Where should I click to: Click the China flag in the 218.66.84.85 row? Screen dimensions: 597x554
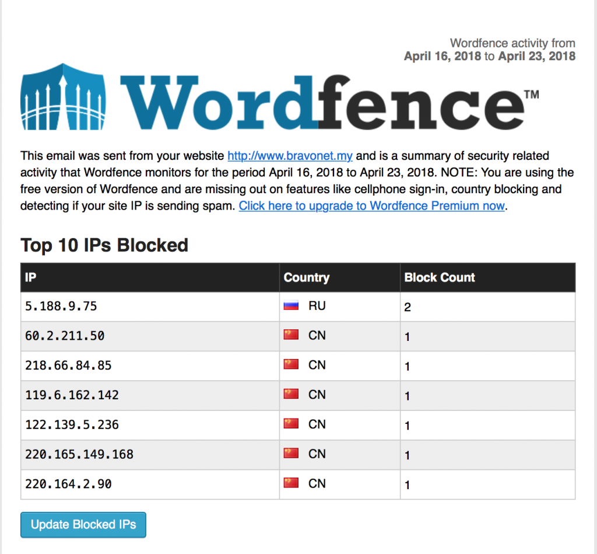[x=291, y=365]
